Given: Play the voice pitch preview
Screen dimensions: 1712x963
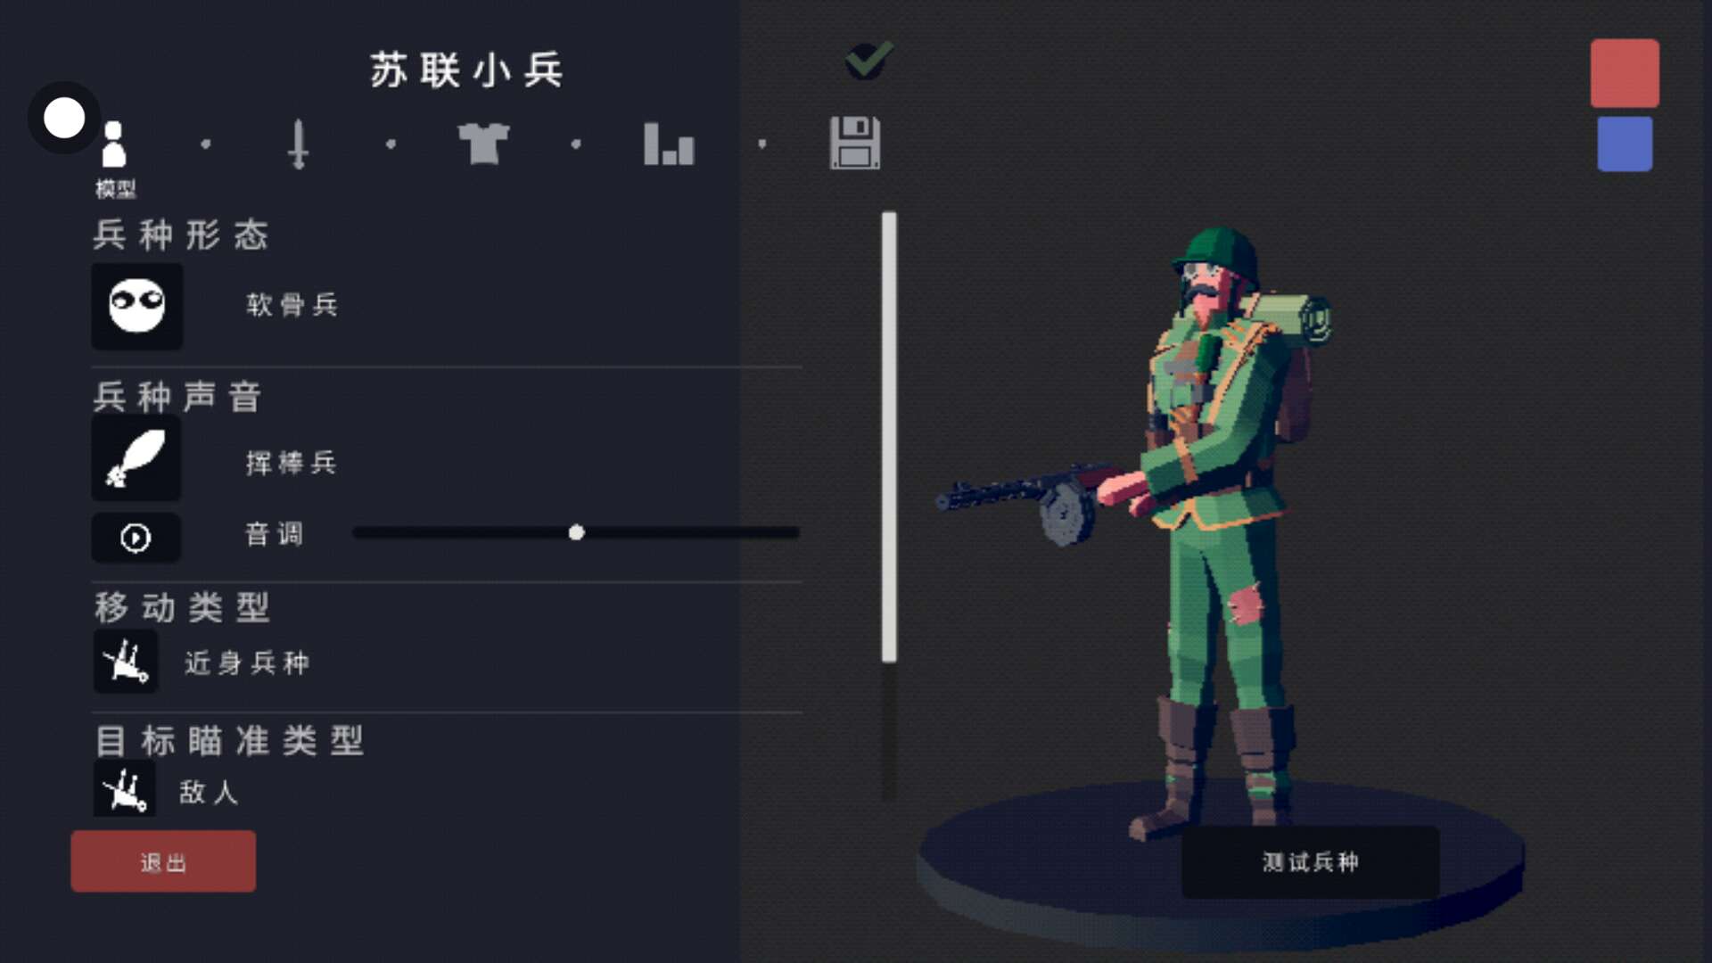Looking at the screenshot, I should tap(136, 538).
